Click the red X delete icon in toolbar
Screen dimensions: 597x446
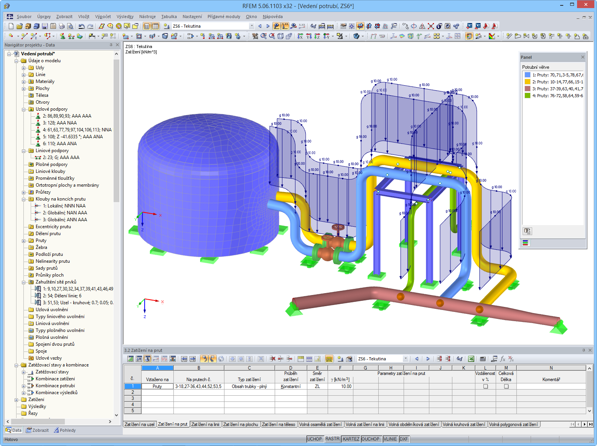(431, 26)
